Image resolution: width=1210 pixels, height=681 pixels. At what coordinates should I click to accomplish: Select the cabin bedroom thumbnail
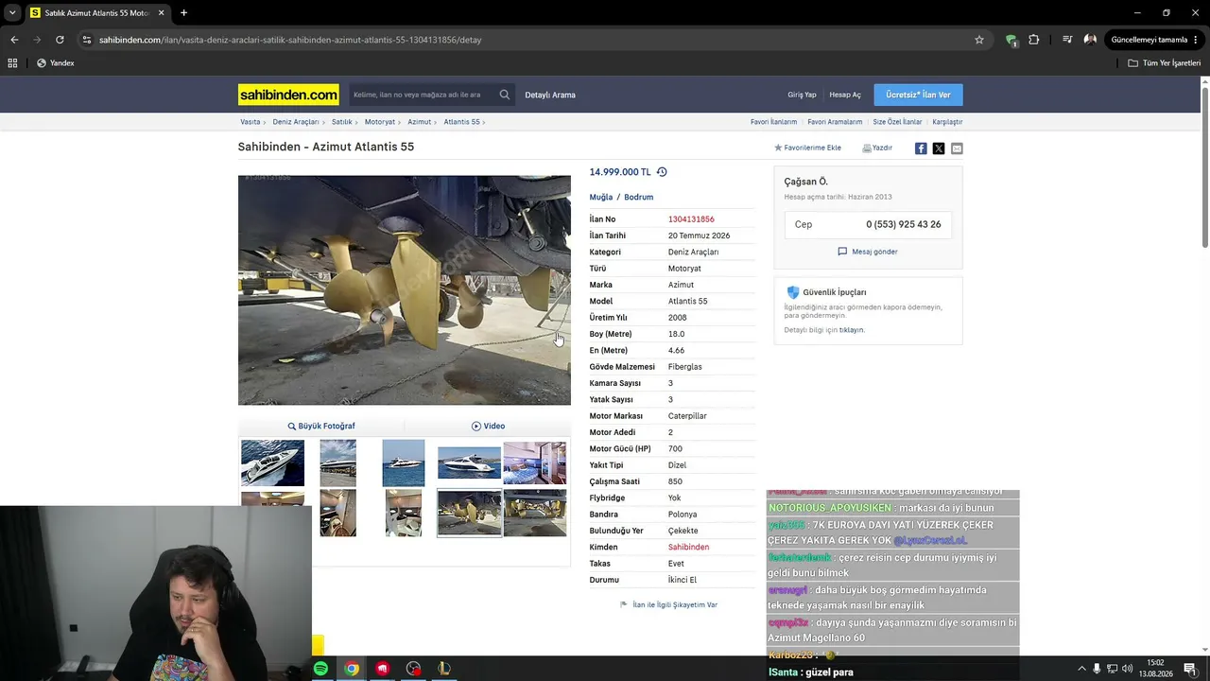[x=535, y=463]
